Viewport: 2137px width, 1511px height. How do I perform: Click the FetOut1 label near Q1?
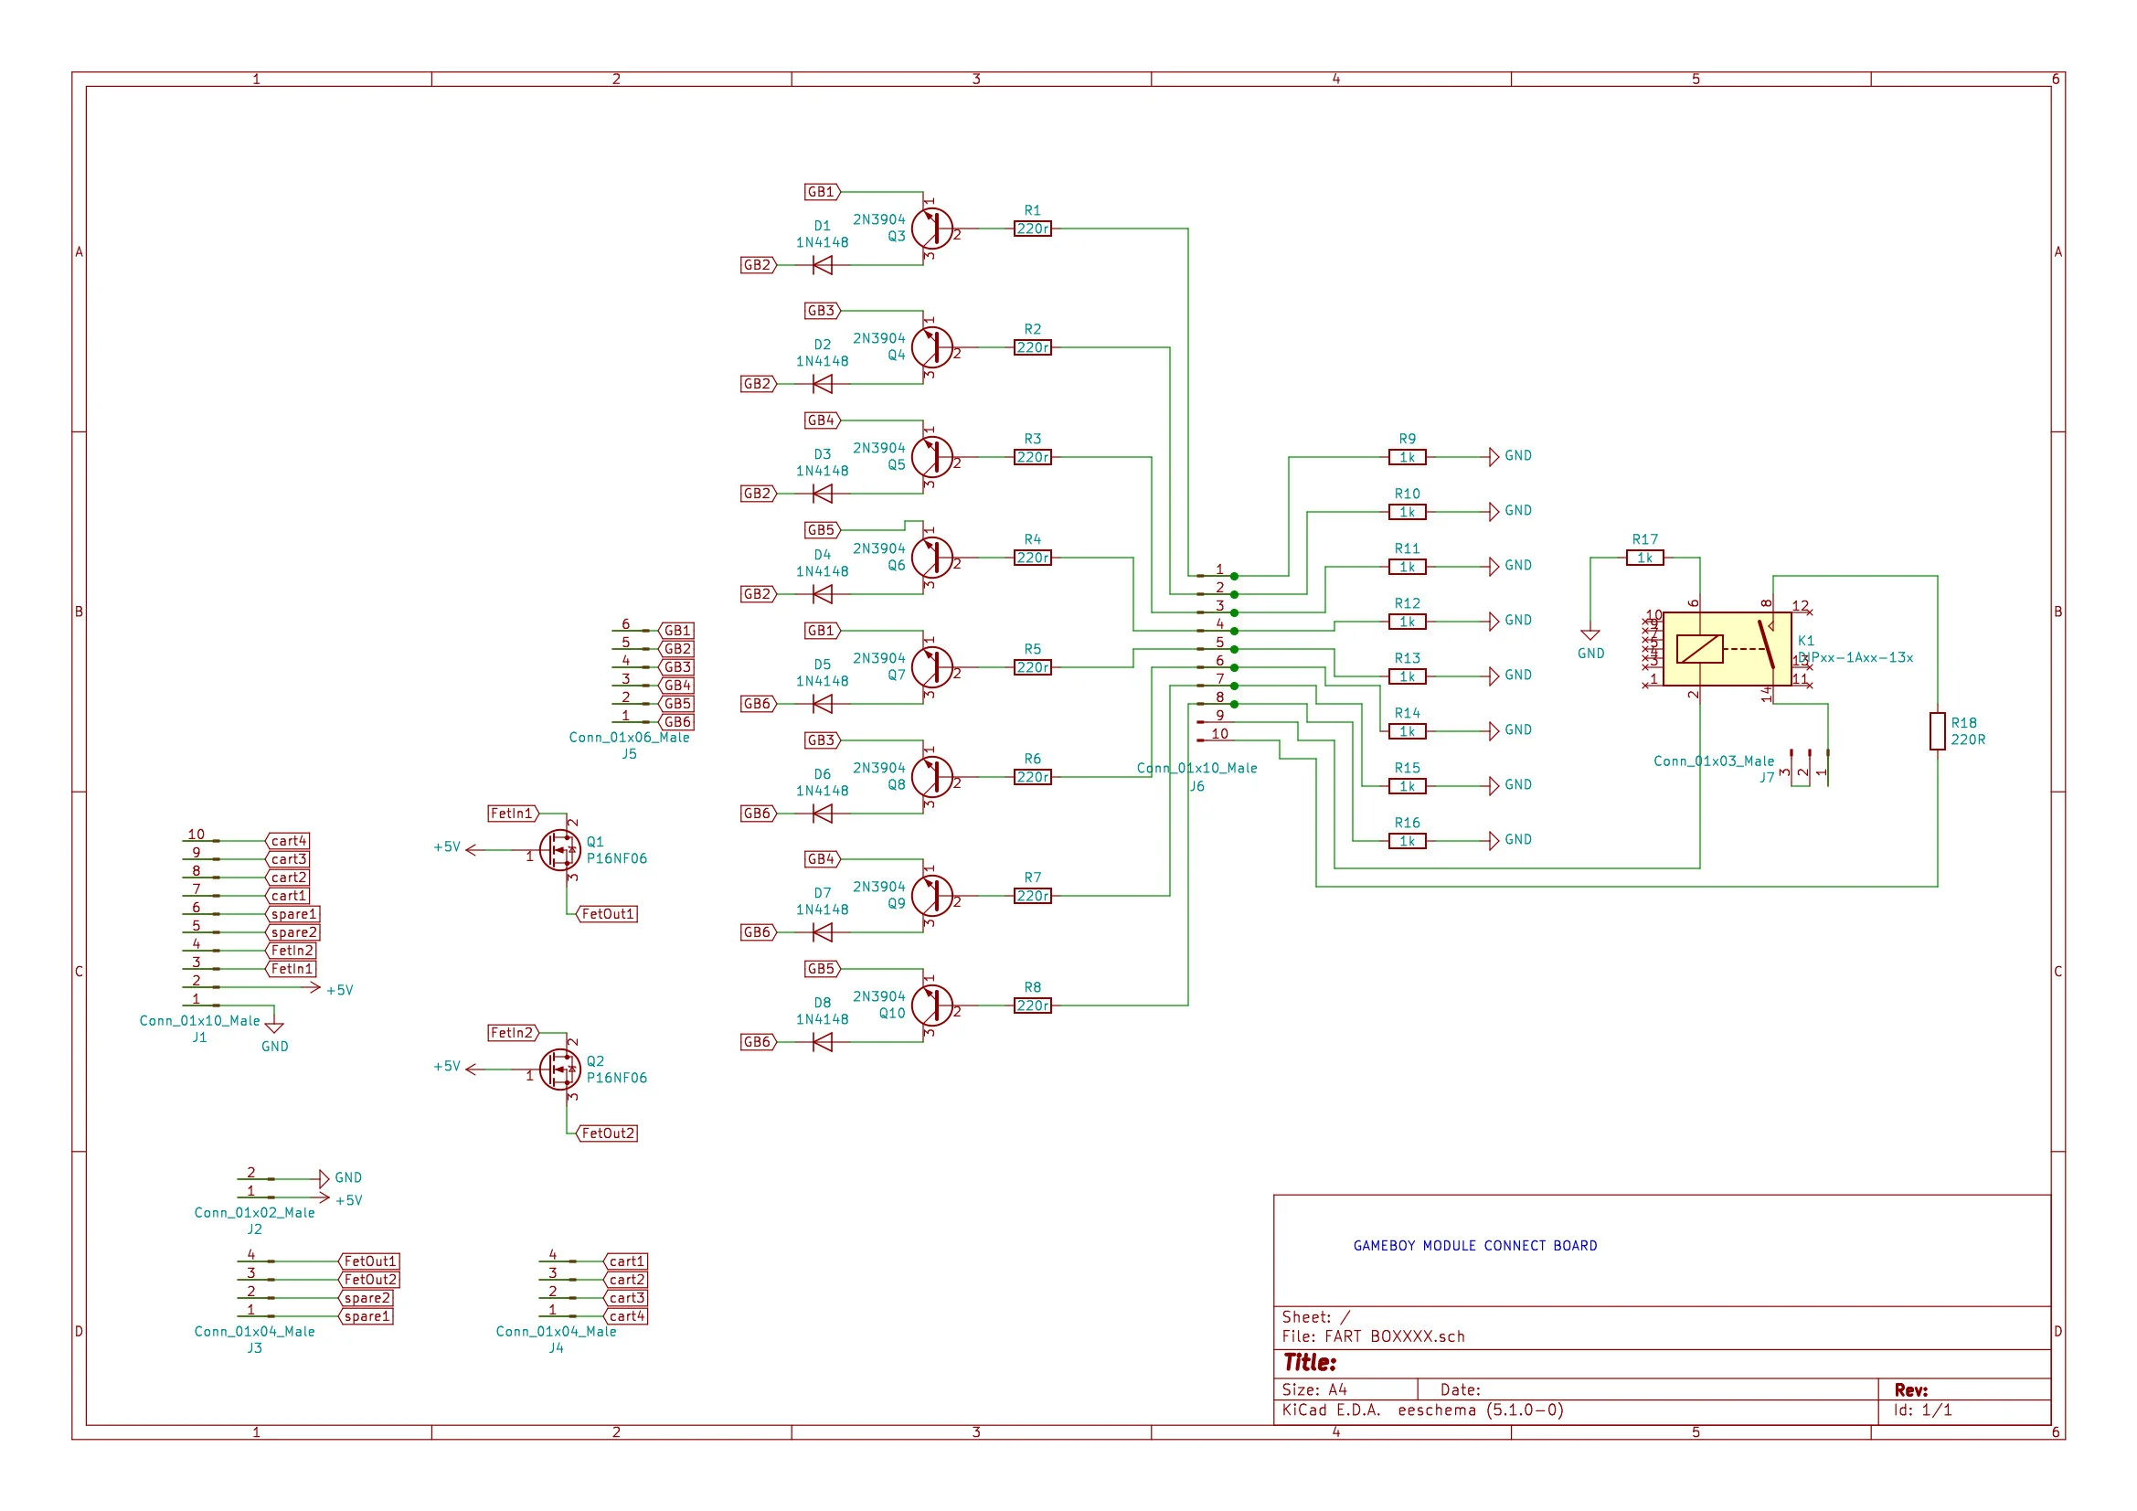(607, 914)
